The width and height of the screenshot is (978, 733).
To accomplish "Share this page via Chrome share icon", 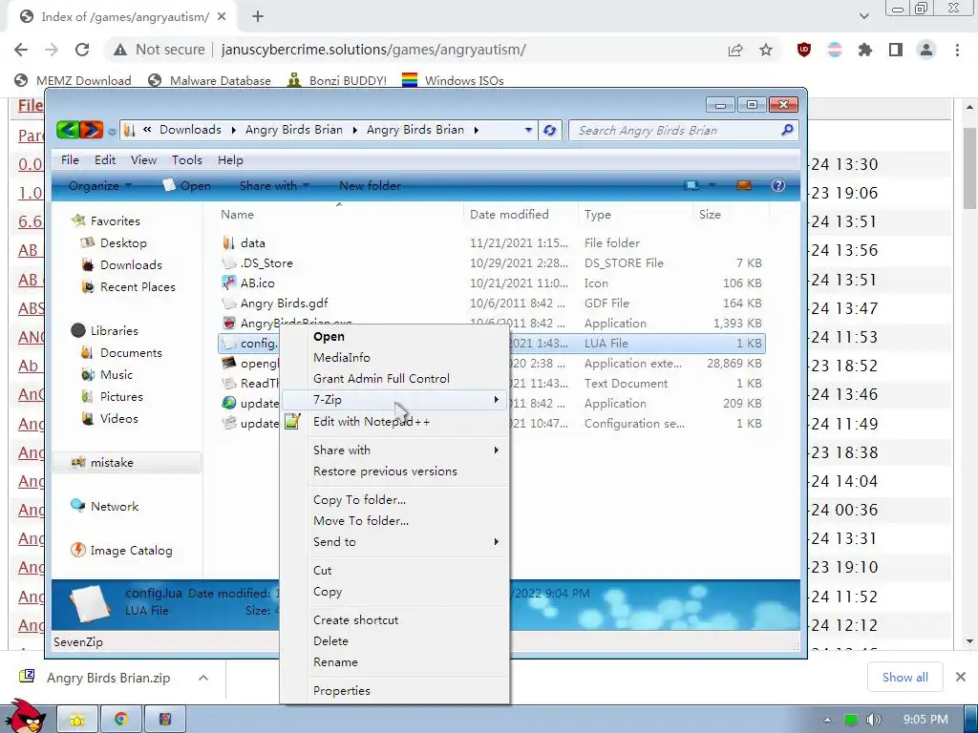I will [734, 50].
